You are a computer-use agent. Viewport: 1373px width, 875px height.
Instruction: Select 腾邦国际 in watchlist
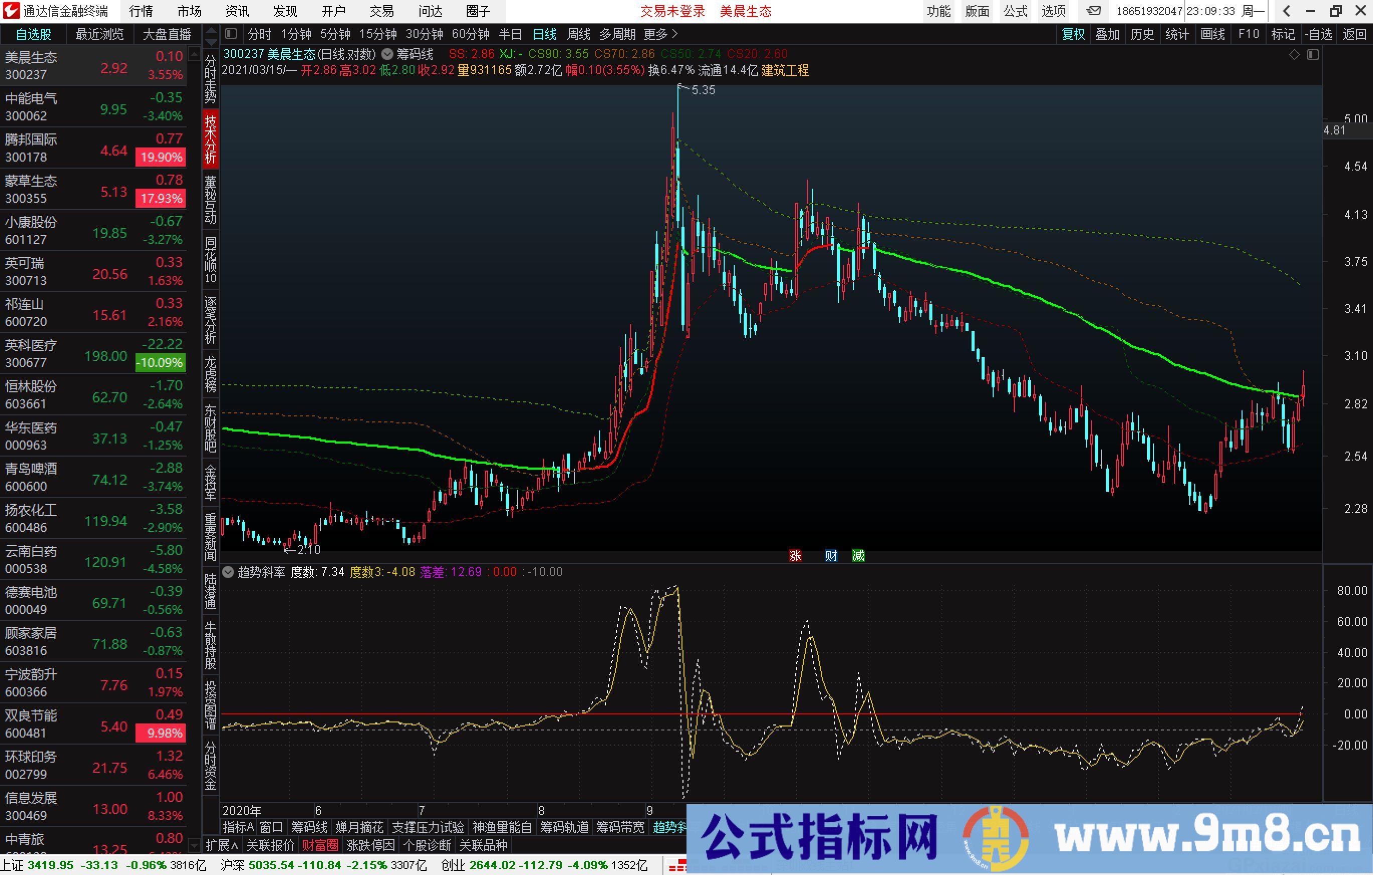point(94,148)
